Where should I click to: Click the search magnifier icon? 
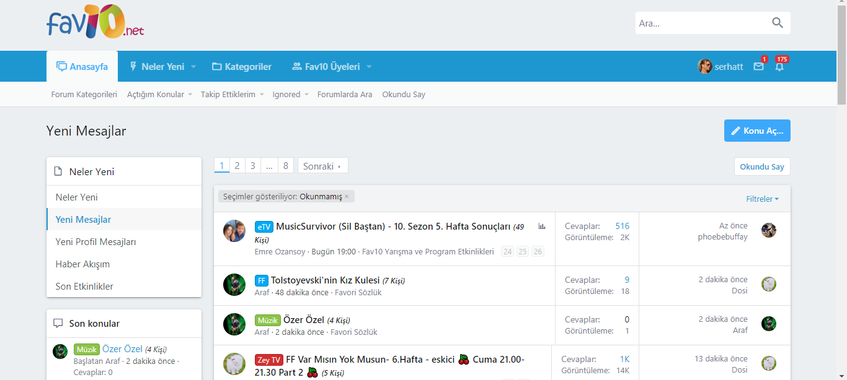pyautogui.click(x=778, y=23)
